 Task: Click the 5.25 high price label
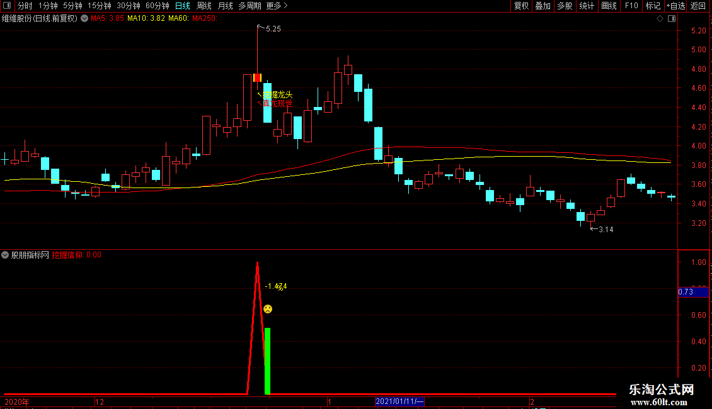click(x=273, y=29)
